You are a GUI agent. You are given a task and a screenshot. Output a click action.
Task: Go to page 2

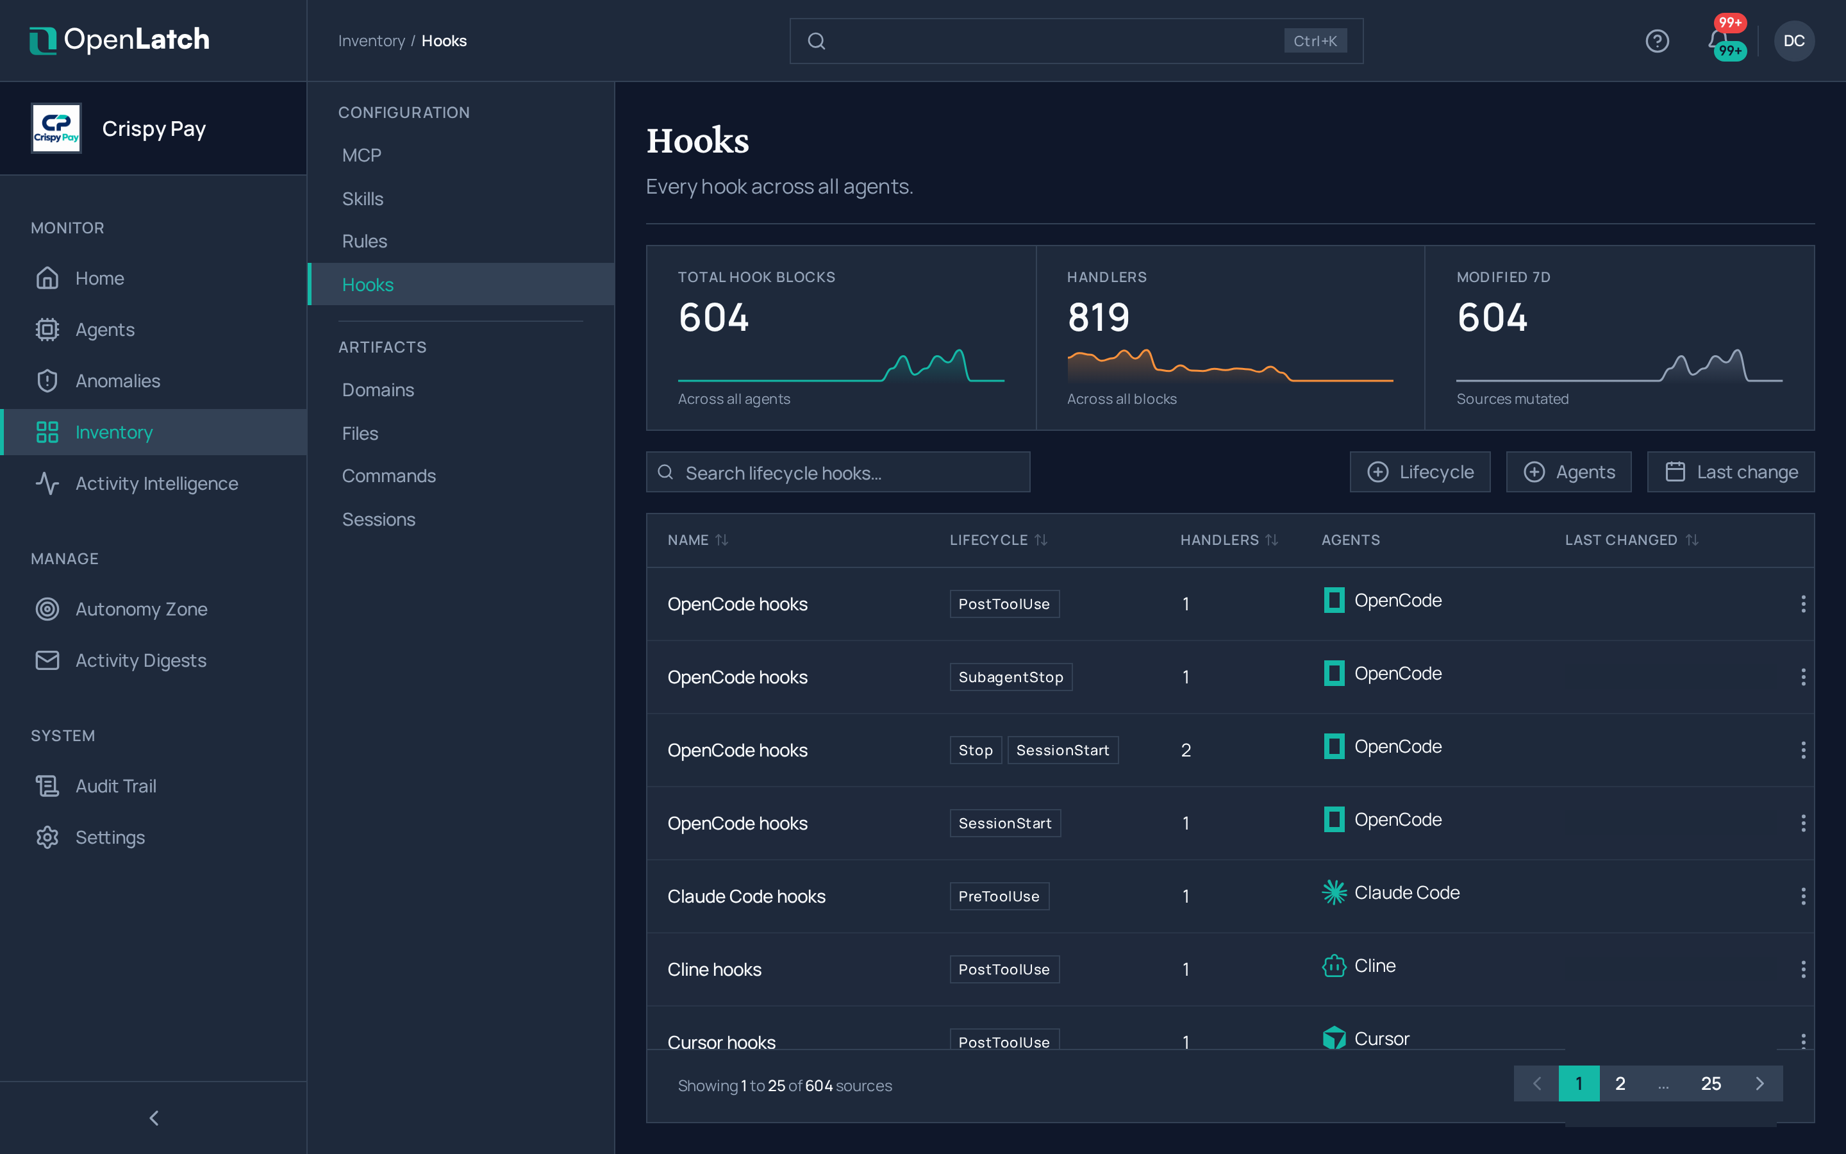(x=1620, y=1083)
